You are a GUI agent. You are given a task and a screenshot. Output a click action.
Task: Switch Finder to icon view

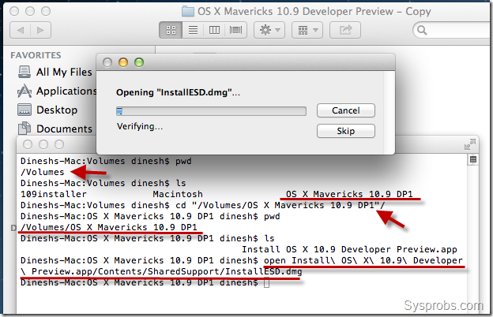tap(171, 30)
